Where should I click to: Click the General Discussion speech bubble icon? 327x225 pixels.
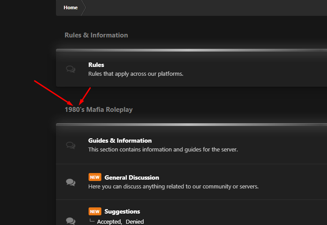click(71, 182)
